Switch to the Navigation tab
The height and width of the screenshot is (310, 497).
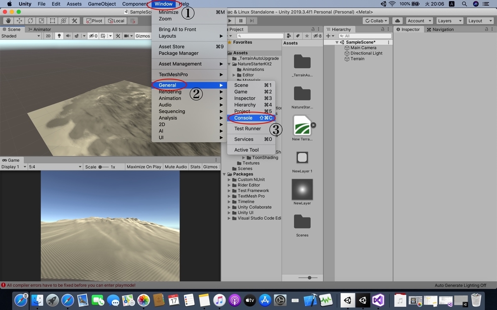coord(440,29)
